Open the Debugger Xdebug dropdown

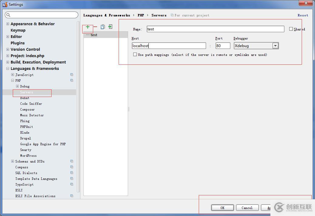tap(275, 46)
